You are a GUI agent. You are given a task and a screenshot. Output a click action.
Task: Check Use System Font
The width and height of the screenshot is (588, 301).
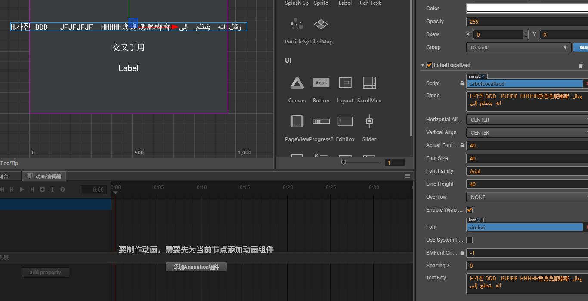tap(470, 240)
